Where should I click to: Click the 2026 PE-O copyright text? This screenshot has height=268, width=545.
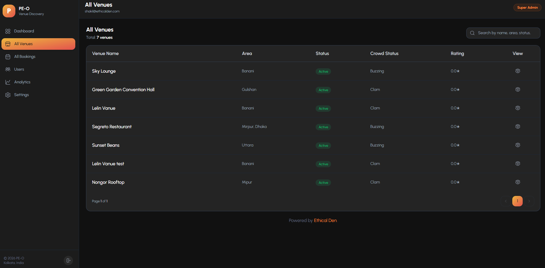14,258
